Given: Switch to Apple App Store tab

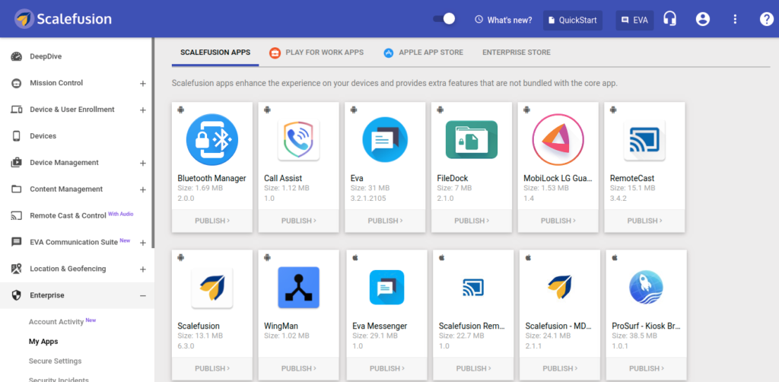Looking at the screenshot, I should (x=423, y=53).
